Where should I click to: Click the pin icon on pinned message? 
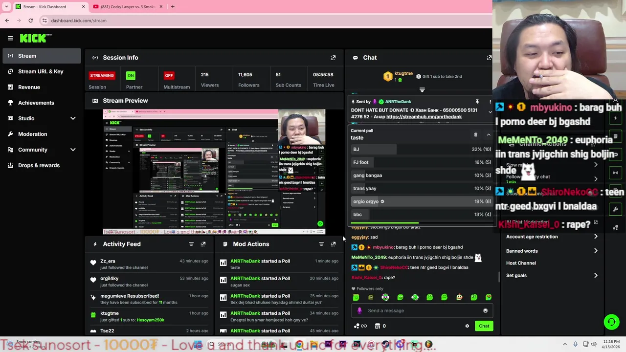(477, 102)
